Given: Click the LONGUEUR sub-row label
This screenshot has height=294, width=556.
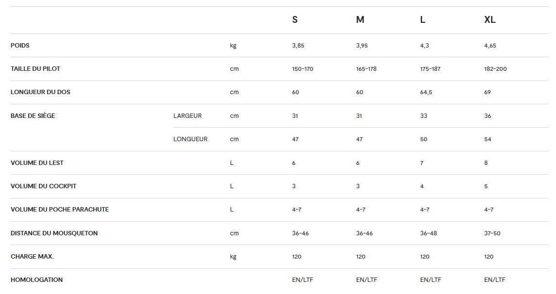Looking at the screenshot, I should coord(190,139).
